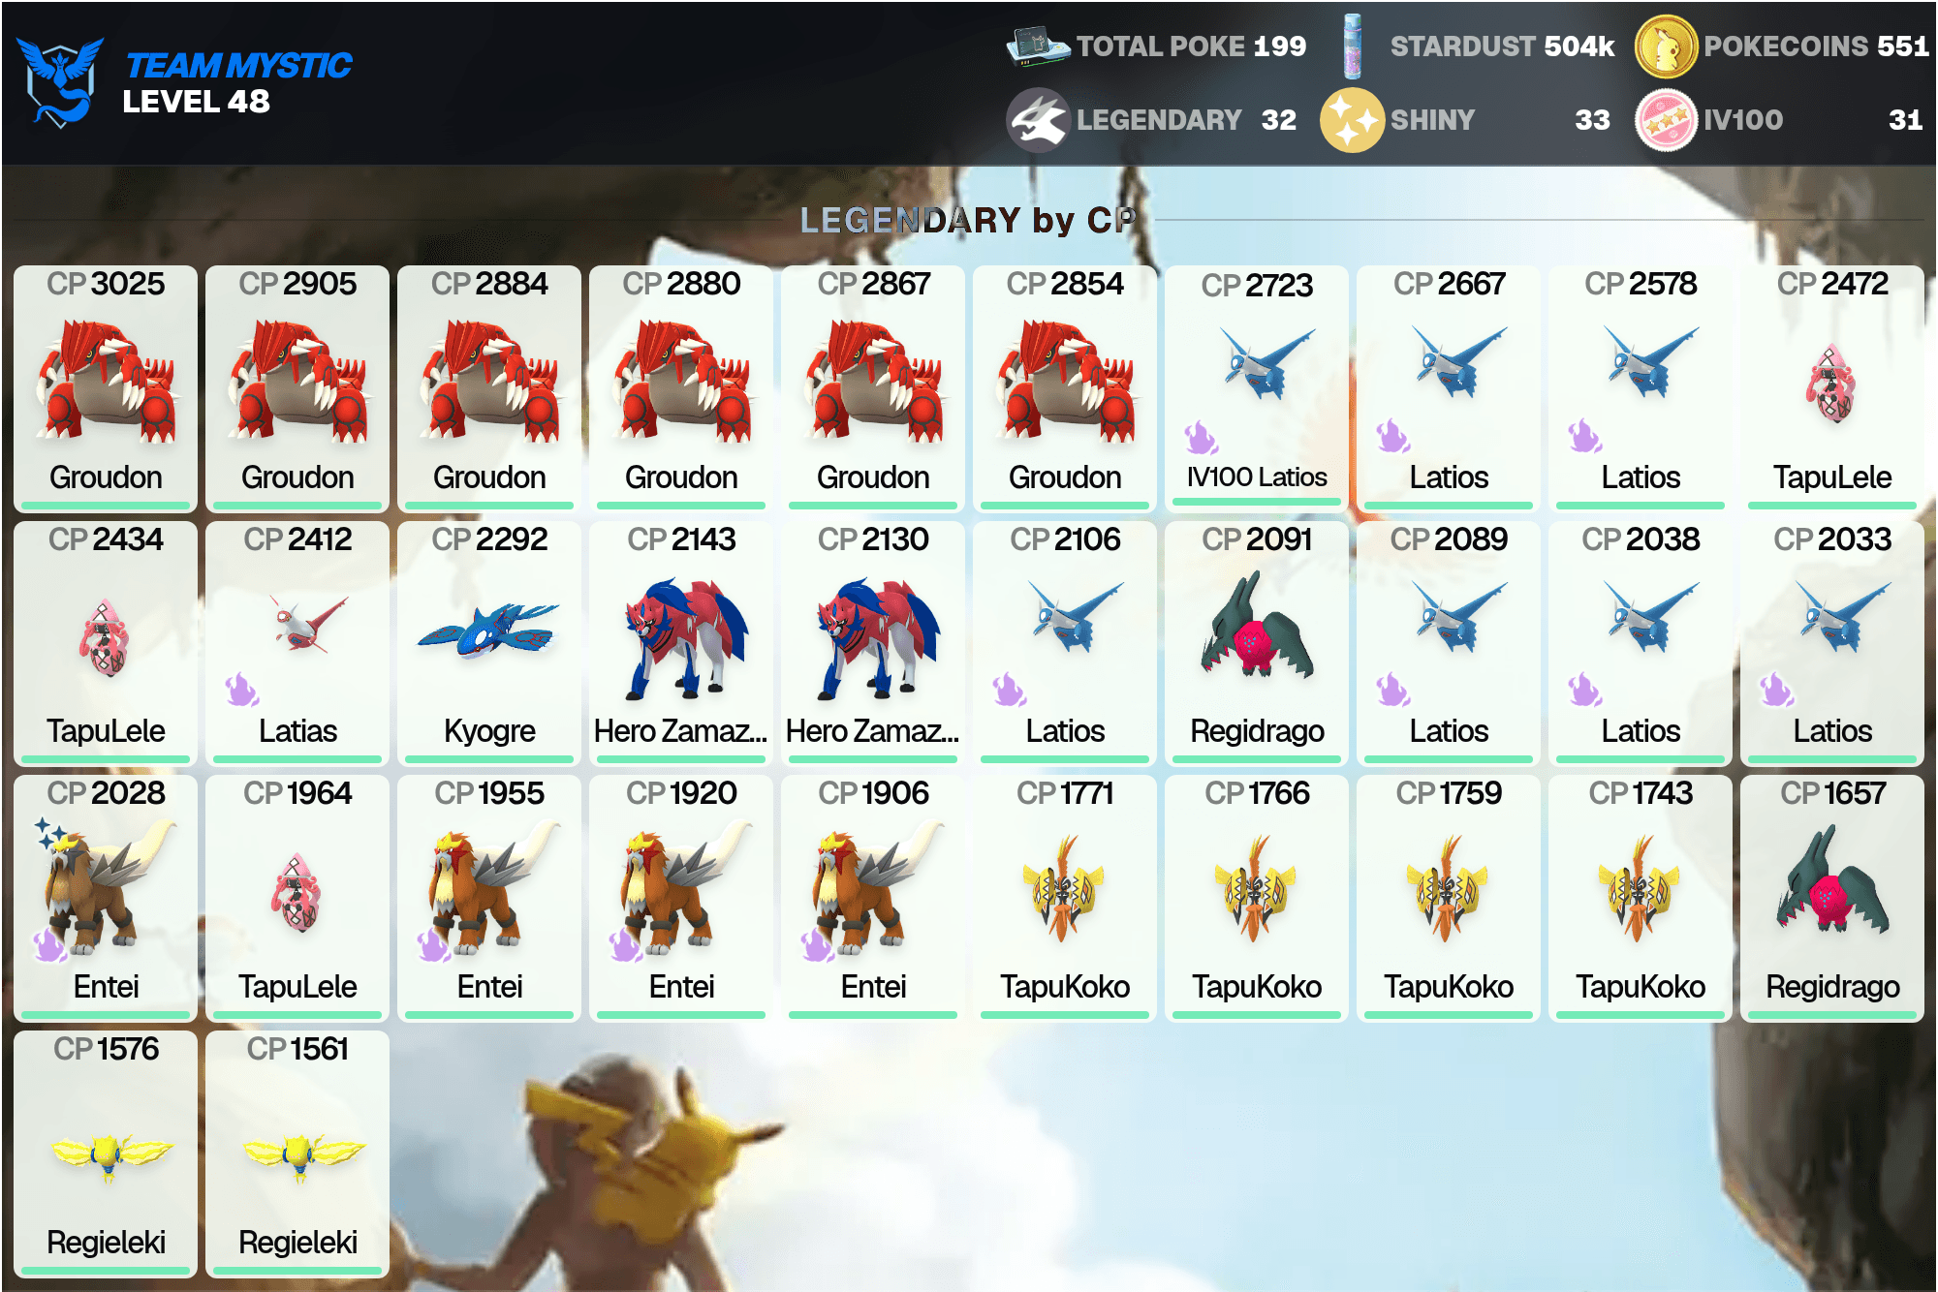Select the grey Legendary counter icon
This screenshot has height=1292, width=1938.
1038,120
